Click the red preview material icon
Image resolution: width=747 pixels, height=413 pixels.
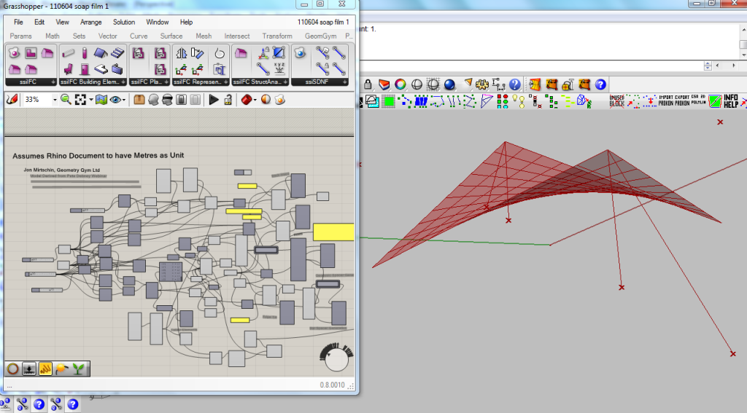tap(247, 100)
